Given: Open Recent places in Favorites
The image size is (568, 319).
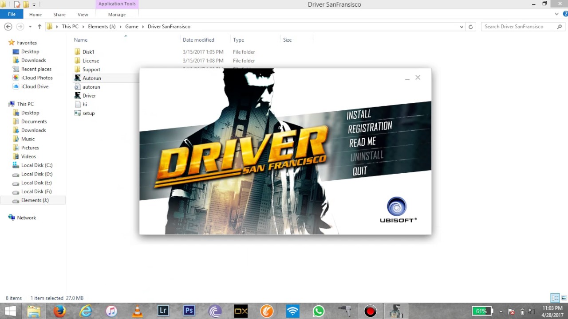Looking at the screenshot, I should point(36,69).
